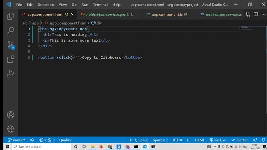Open the OBS icon on taskbar
Image resolution: width=267 pixels, height=150 pixels.
pos(153,146)
